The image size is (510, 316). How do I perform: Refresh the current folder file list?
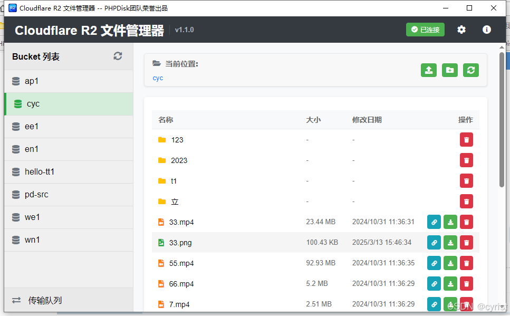[x=471, y=70]
